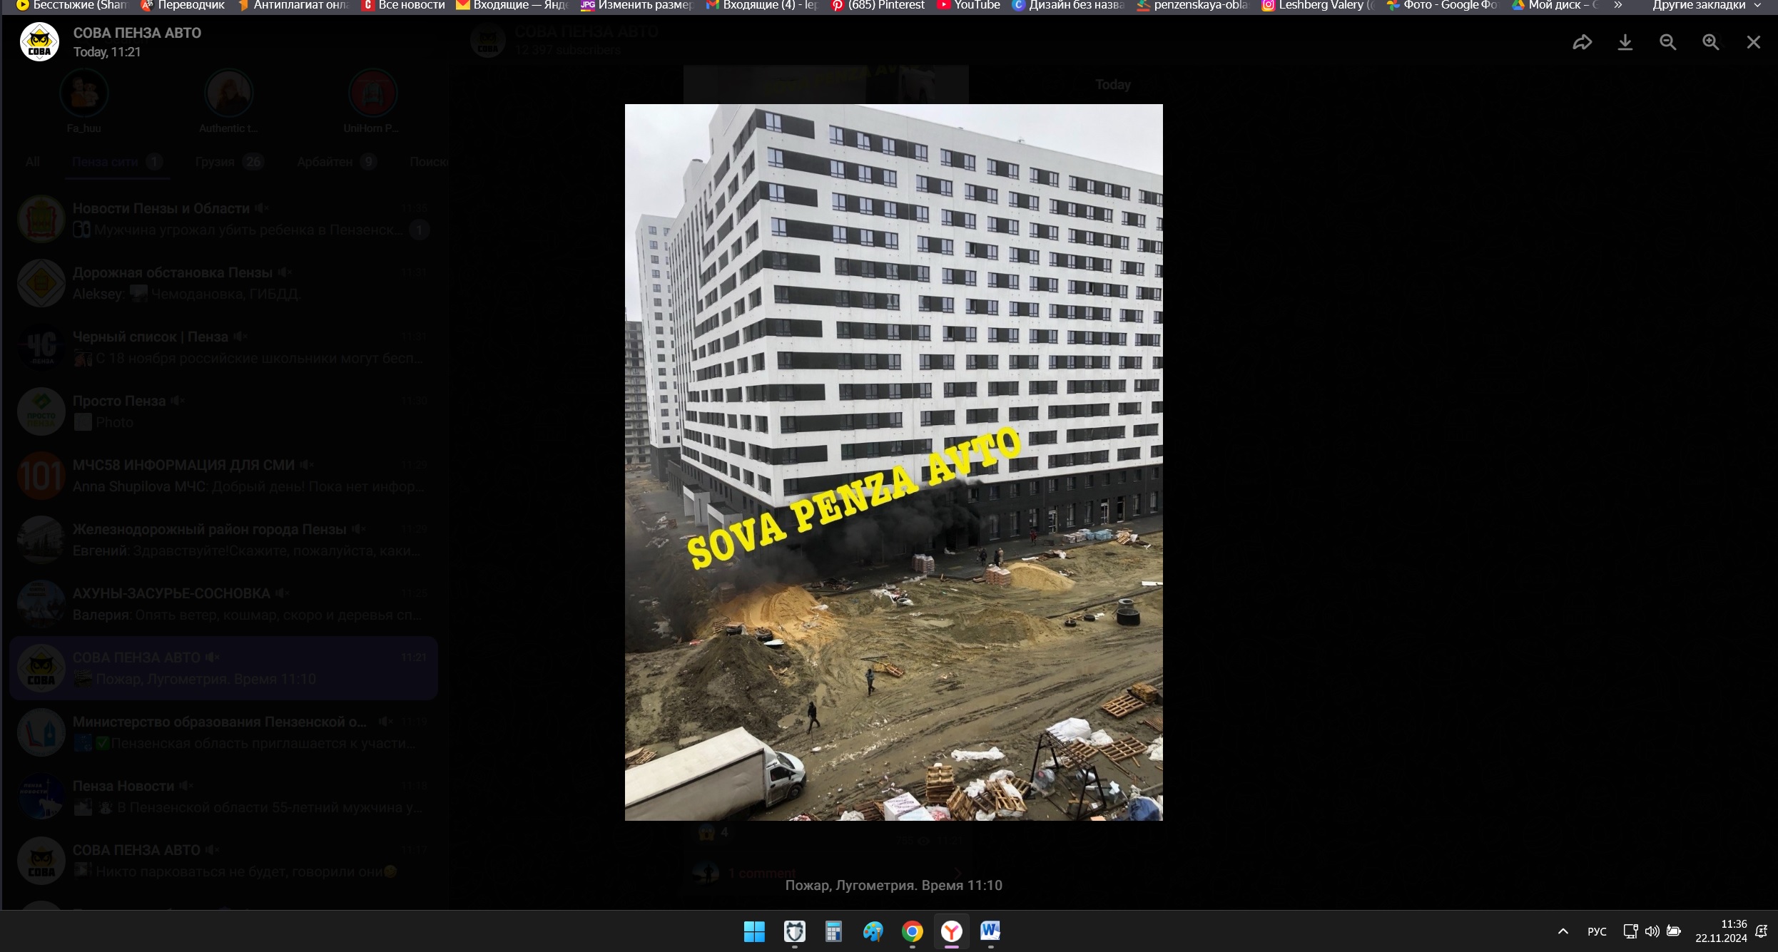Open Windows Start menu icon
Screen dimensions: 1778x952
click(x=754, y=931)
